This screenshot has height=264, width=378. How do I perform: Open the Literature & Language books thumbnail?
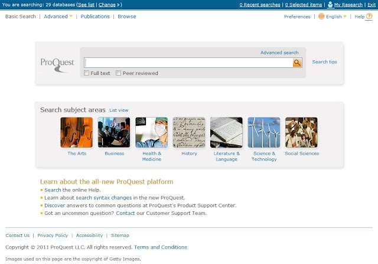(226, 132)
